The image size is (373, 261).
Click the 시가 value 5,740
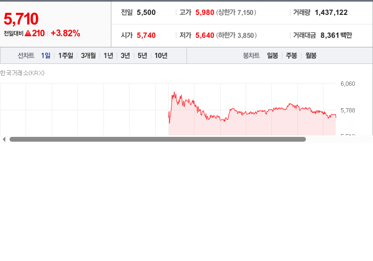(x=146, y=35)
